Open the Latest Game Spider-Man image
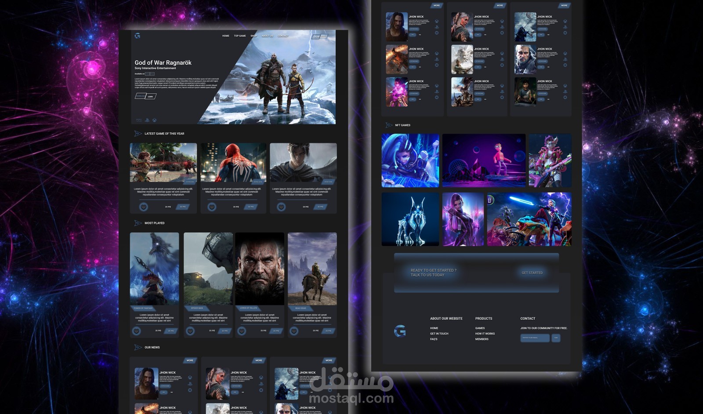 click(x=233, y=163)
